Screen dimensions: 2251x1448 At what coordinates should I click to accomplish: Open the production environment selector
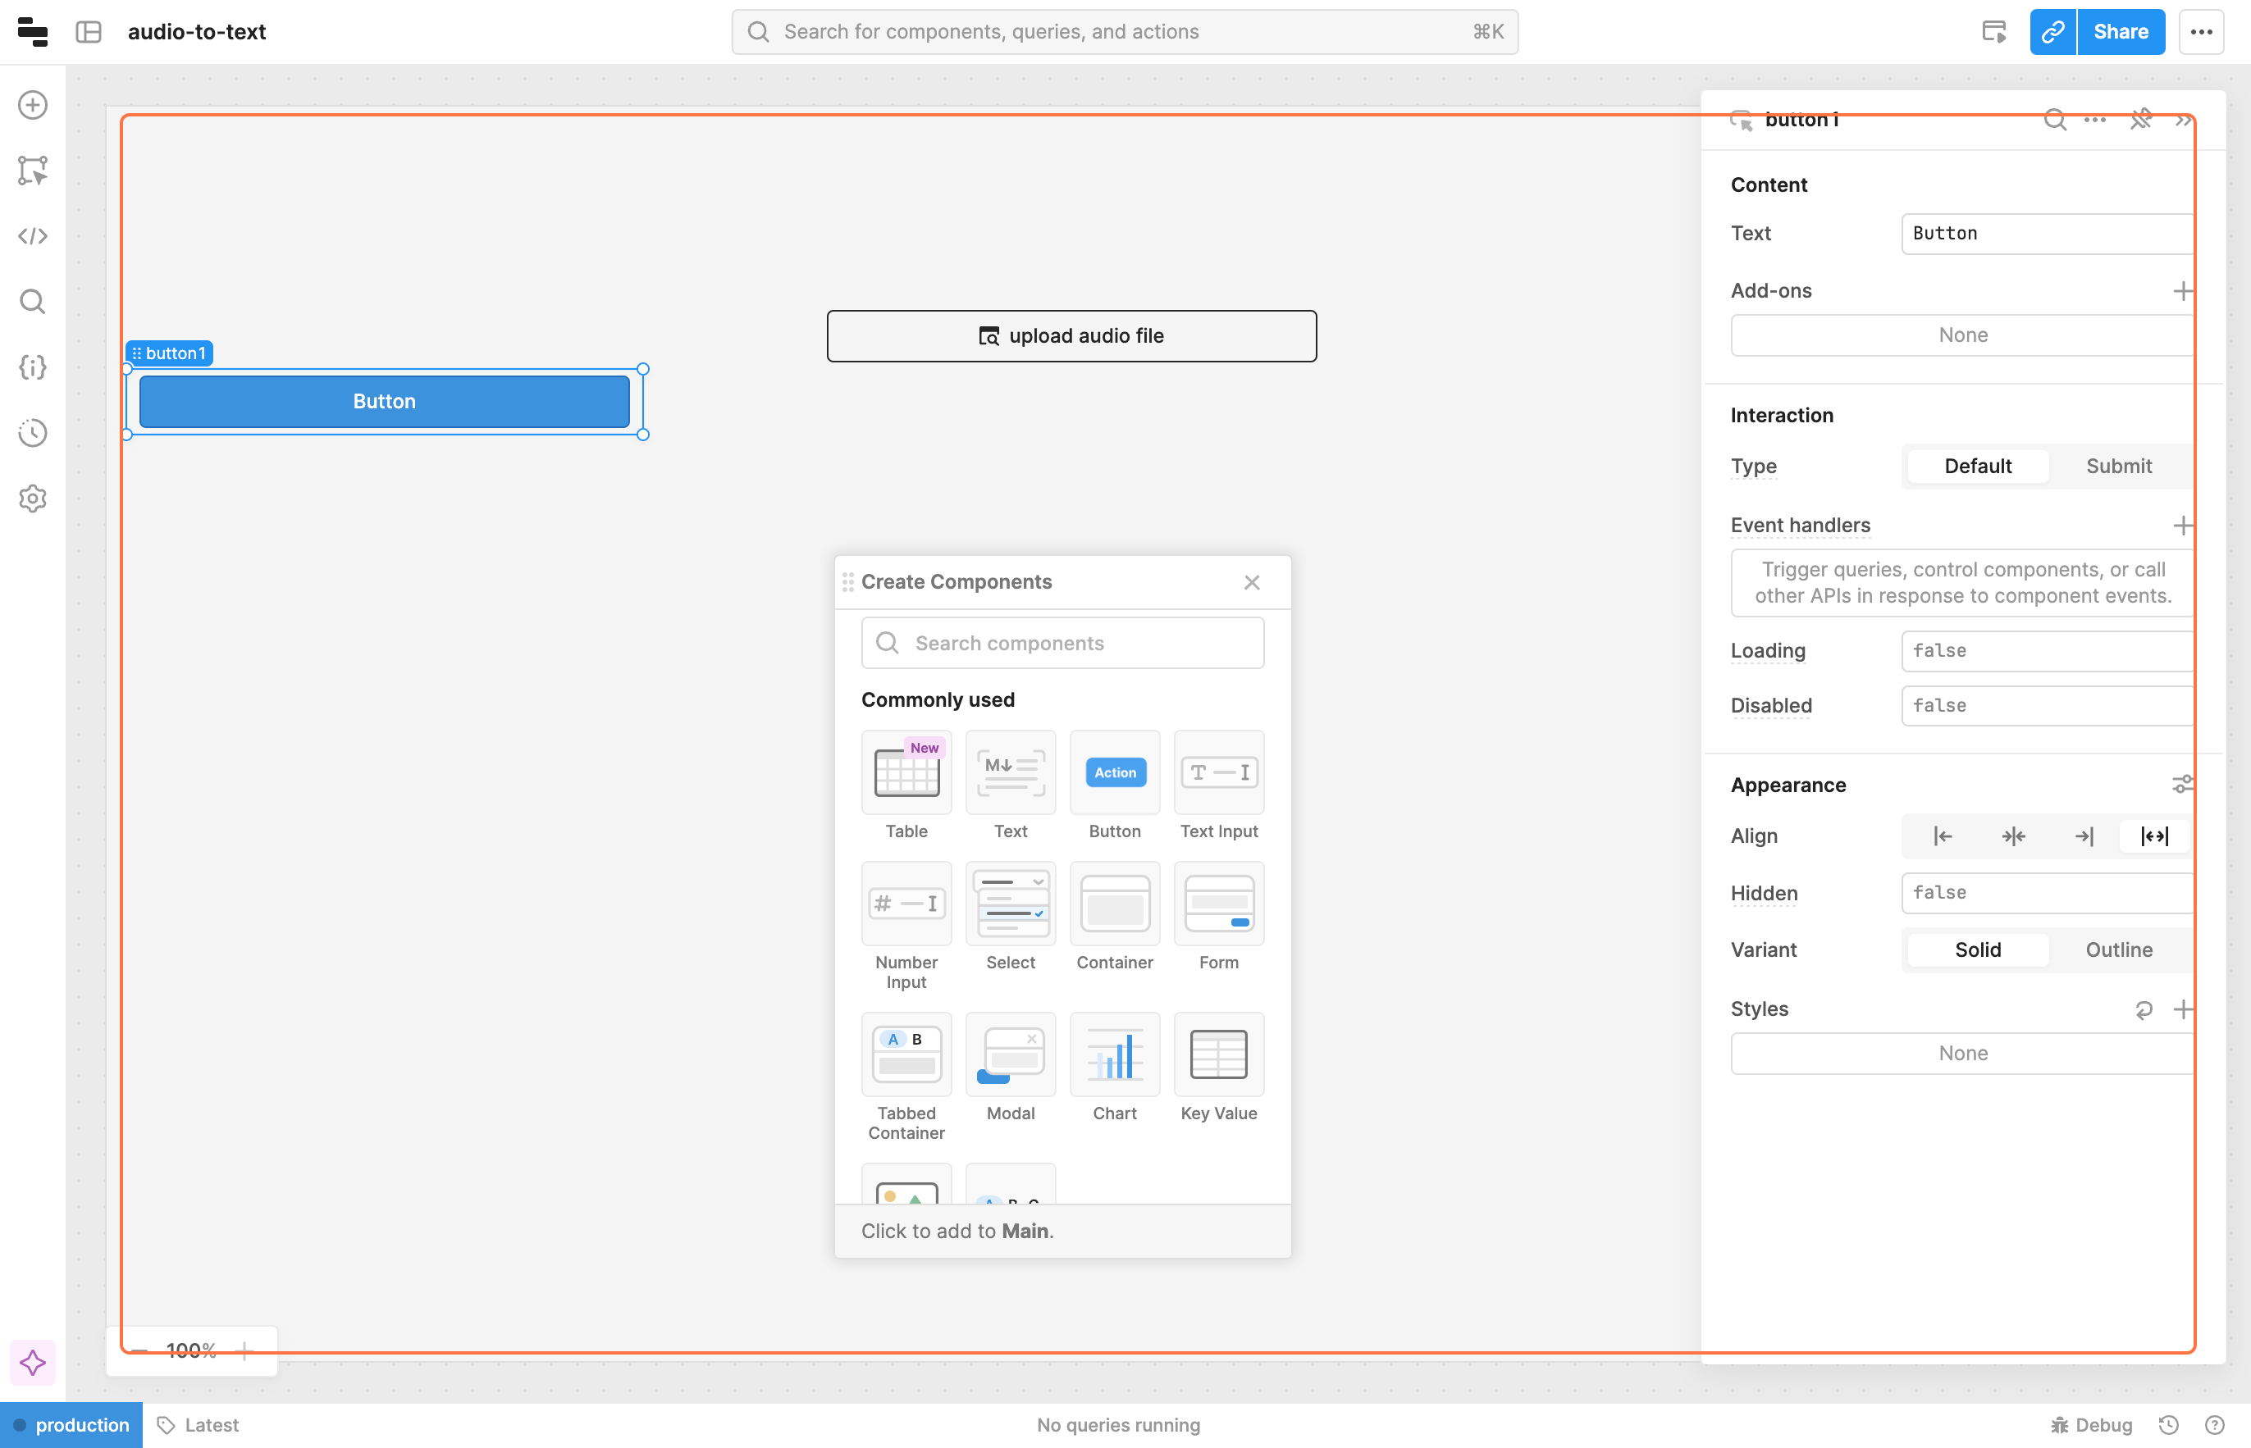click(x=71, y=1424)
